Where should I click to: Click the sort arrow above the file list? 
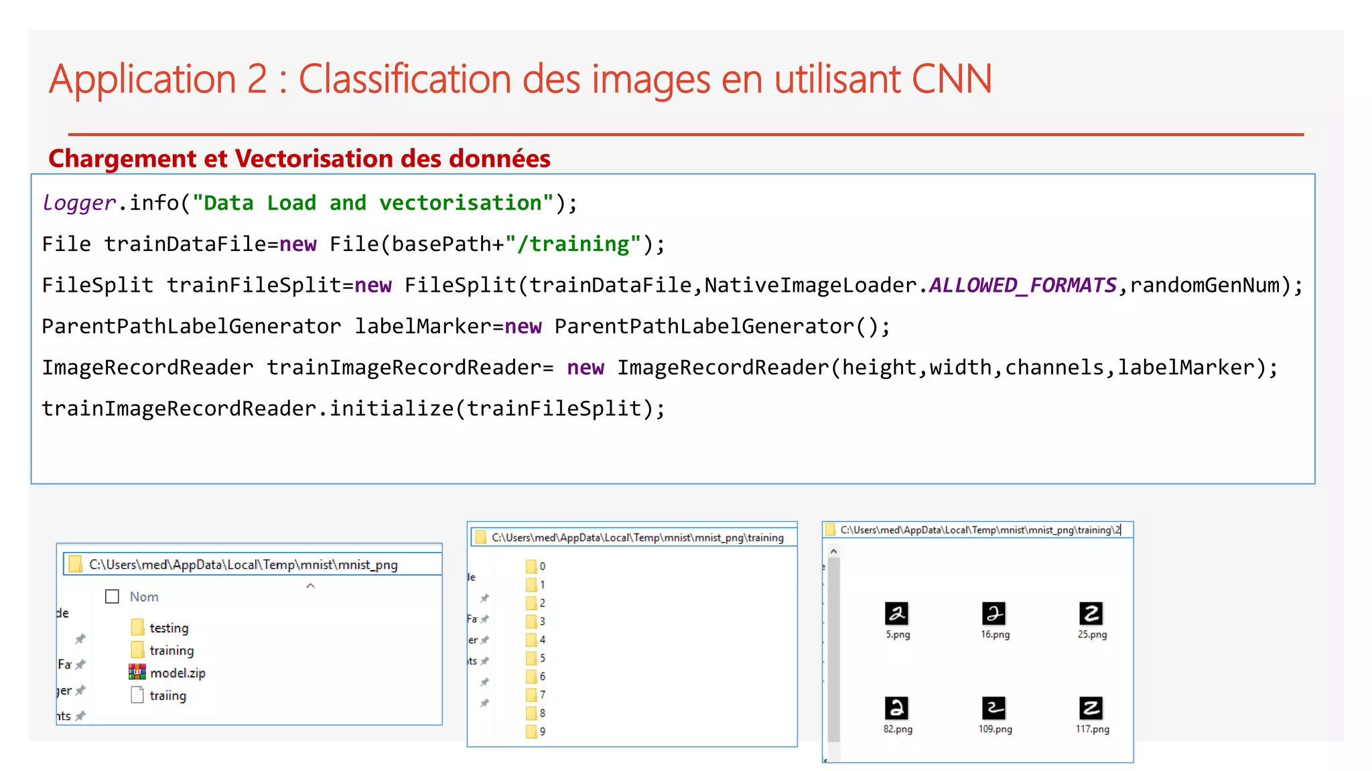click(x=310, y=586)
